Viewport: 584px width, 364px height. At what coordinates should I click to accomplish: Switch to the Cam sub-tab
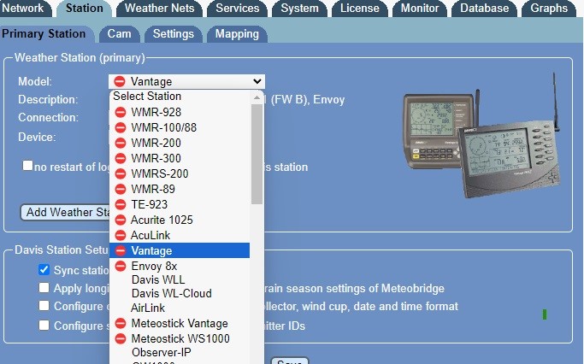(119, 34)
